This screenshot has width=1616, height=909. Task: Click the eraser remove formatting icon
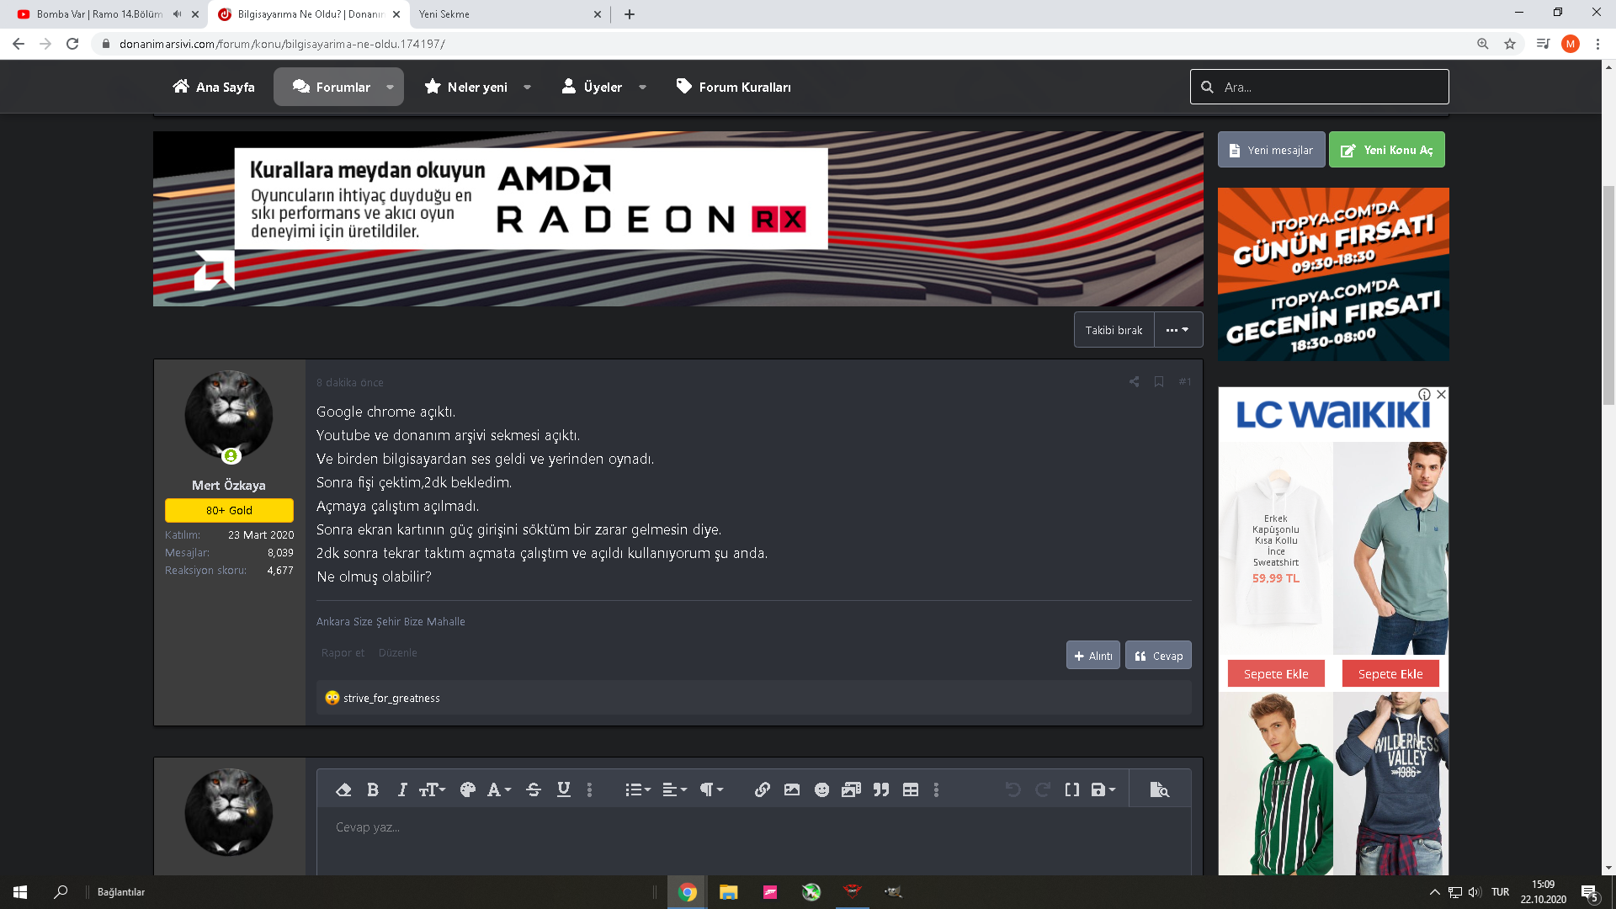343,789
